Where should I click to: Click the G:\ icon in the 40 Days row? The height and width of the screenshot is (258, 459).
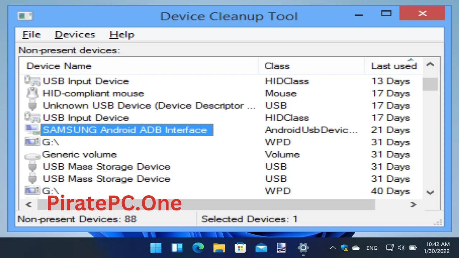[32, 191]
